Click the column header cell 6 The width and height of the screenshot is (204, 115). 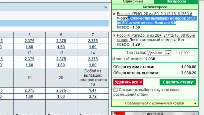tap(61, 35)
